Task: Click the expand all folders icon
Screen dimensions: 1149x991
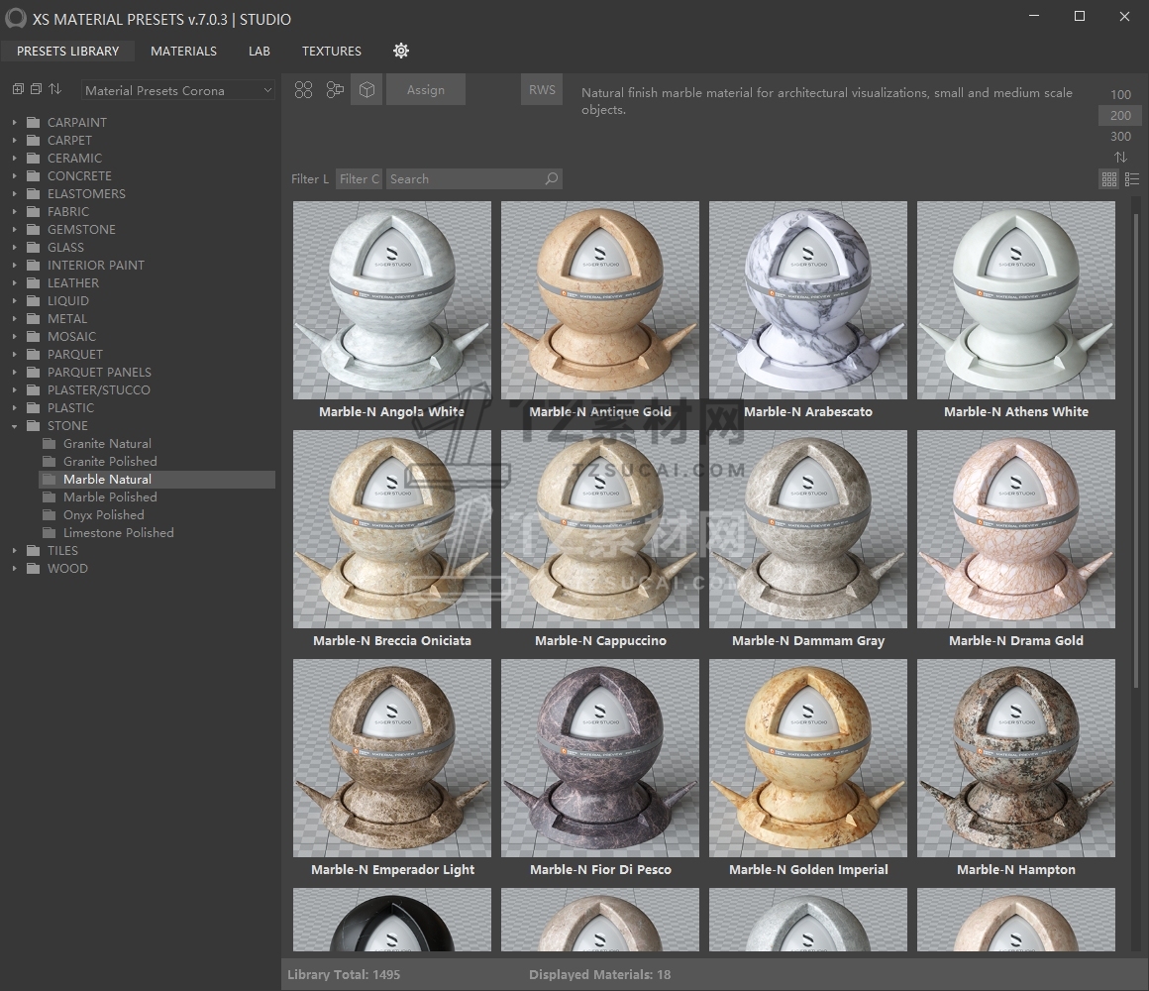Action: point(18,89)
